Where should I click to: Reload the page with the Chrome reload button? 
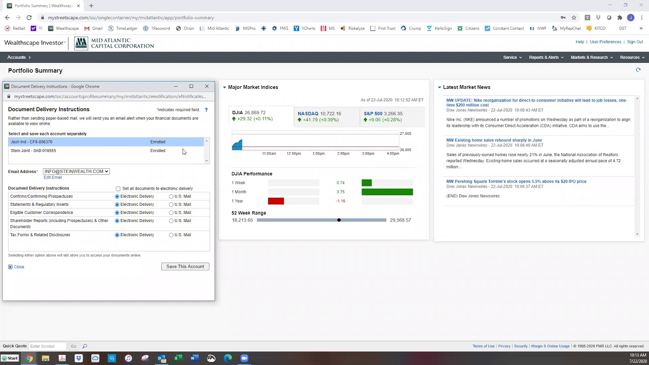29,17
